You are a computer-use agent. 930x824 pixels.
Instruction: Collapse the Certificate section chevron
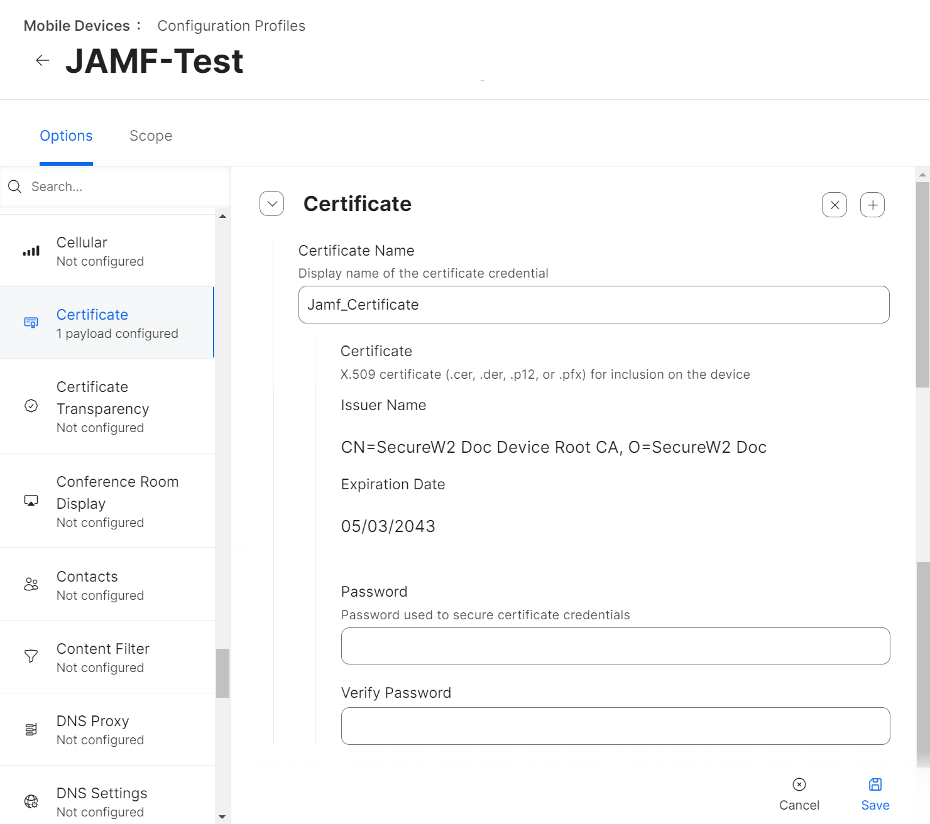272,203
